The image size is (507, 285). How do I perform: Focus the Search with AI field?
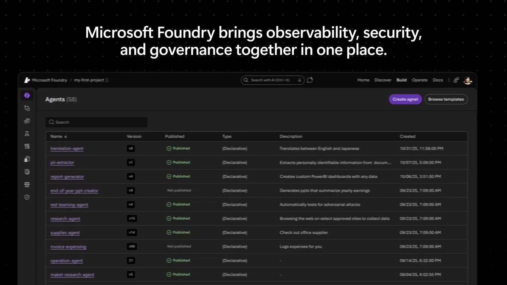[x=273, y=80]
